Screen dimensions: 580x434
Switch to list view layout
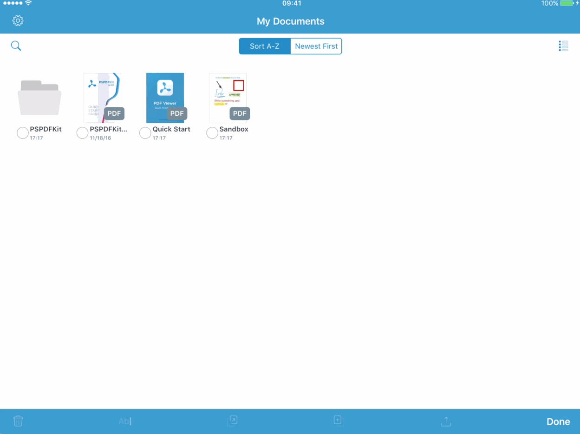(x=563, y=45)
